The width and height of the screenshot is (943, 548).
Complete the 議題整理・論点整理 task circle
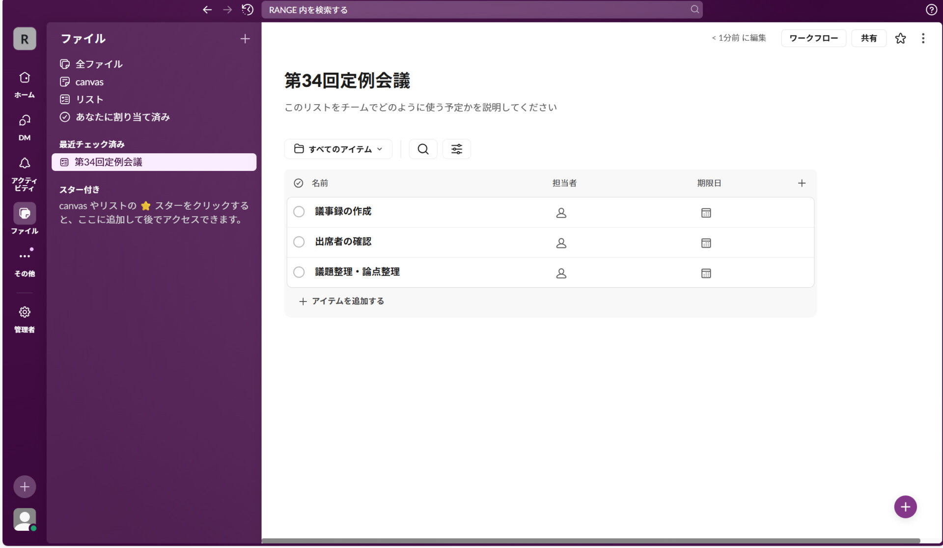pyautogui.click(x=299, y=272)
